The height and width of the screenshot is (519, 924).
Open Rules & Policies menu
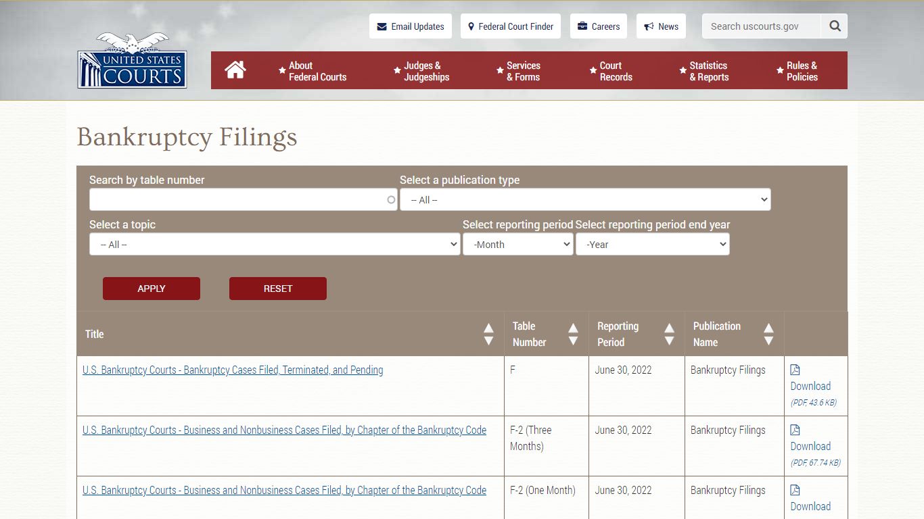tap(797, 71)
